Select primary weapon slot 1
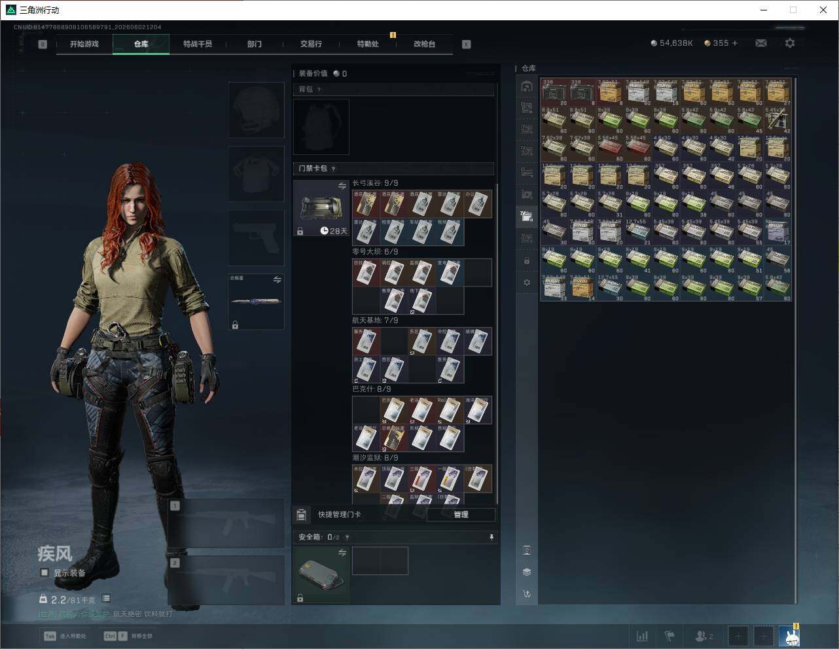Screen dimensions: 839x649 [x=226, y=523]
